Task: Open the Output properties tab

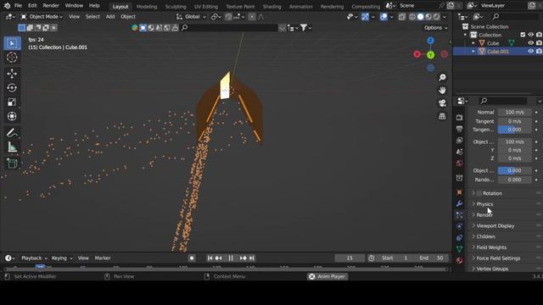Action: [x=459, y=129]
